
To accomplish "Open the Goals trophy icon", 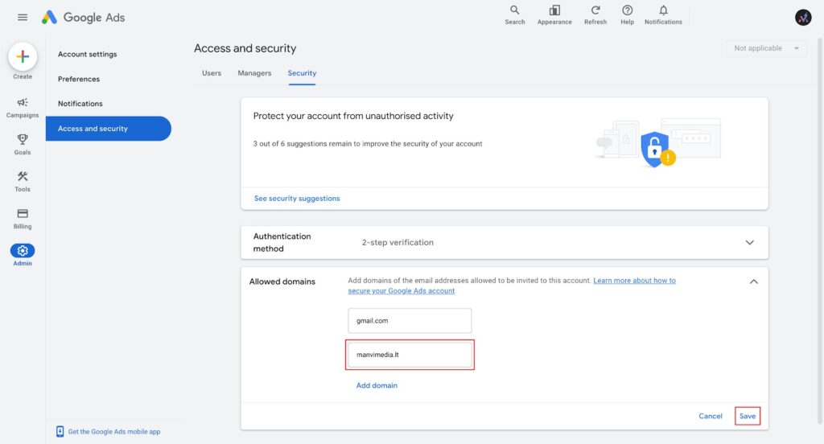I will (x=23, y=139).
